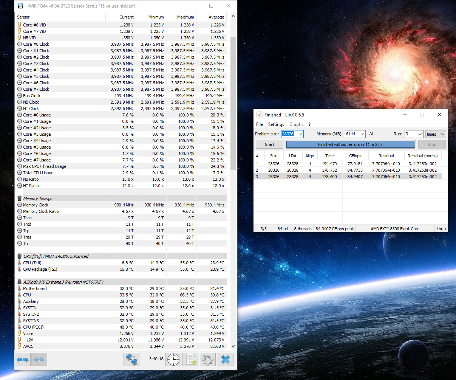Open the LinX Settings menu
Screen dimensions: 456x380
[x=276, y=124]
